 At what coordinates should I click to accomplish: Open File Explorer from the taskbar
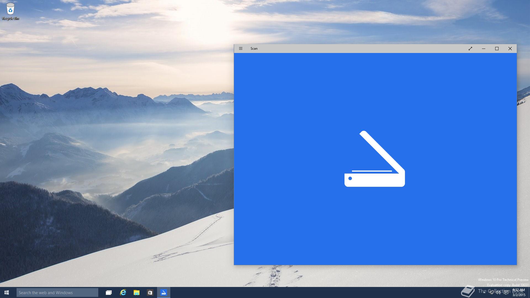(x=136, y=292)
